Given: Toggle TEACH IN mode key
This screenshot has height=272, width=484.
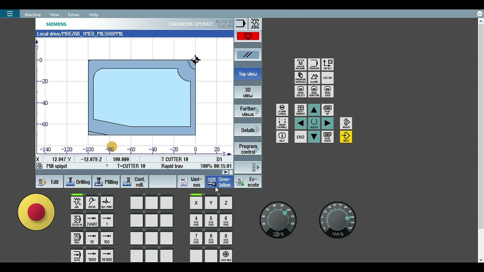Looking at the screenshot, I should point(77,221).
